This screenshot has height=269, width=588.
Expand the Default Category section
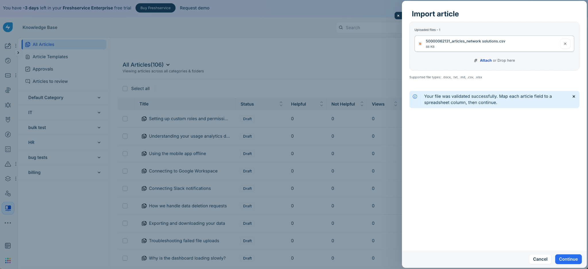tap(64, 98)
